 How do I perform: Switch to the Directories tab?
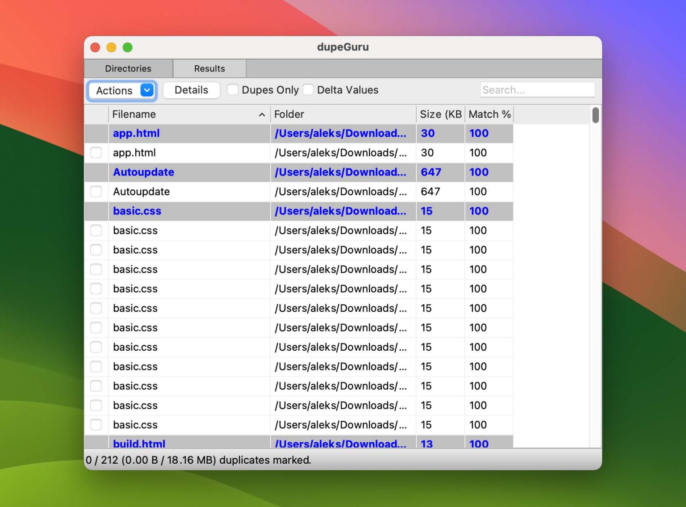[128, 68]
